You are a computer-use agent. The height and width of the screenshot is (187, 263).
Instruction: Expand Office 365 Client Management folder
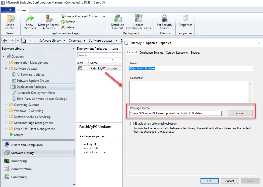[x=6, y=129]
